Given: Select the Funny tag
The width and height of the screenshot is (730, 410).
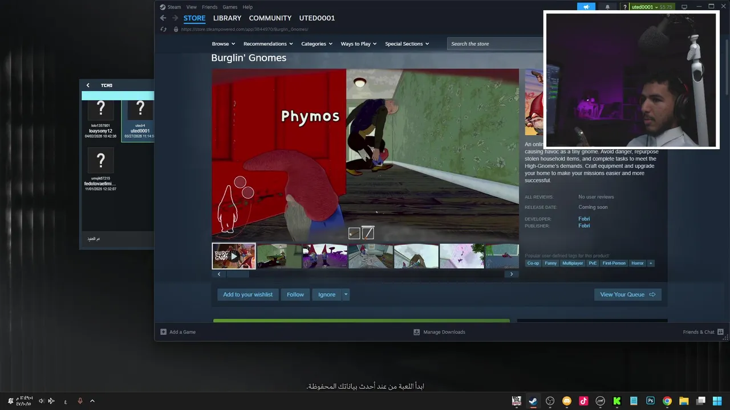Looking at the screenshot, I should 550,263.
